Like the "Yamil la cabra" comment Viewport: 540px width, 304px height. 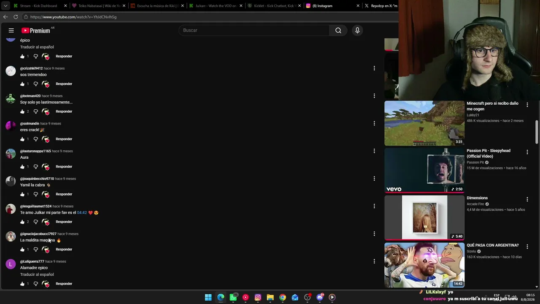22,194
